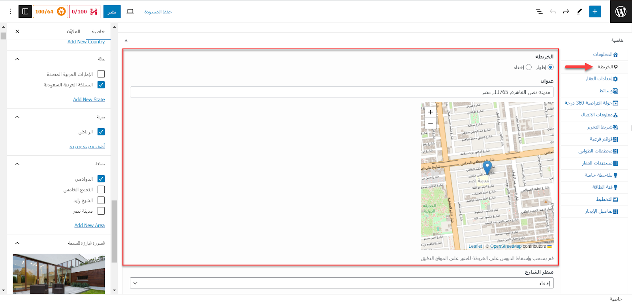Image resolution: width=632 pixels, height=303 pixels.
Task: Open the منظر الشارع dropdown
Action: (342, 283)
